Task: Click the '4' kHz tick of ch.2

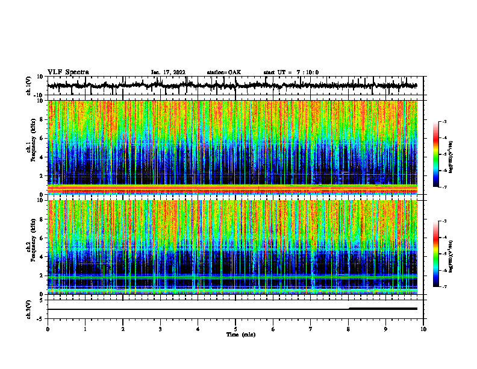Action: pos(42,257)
